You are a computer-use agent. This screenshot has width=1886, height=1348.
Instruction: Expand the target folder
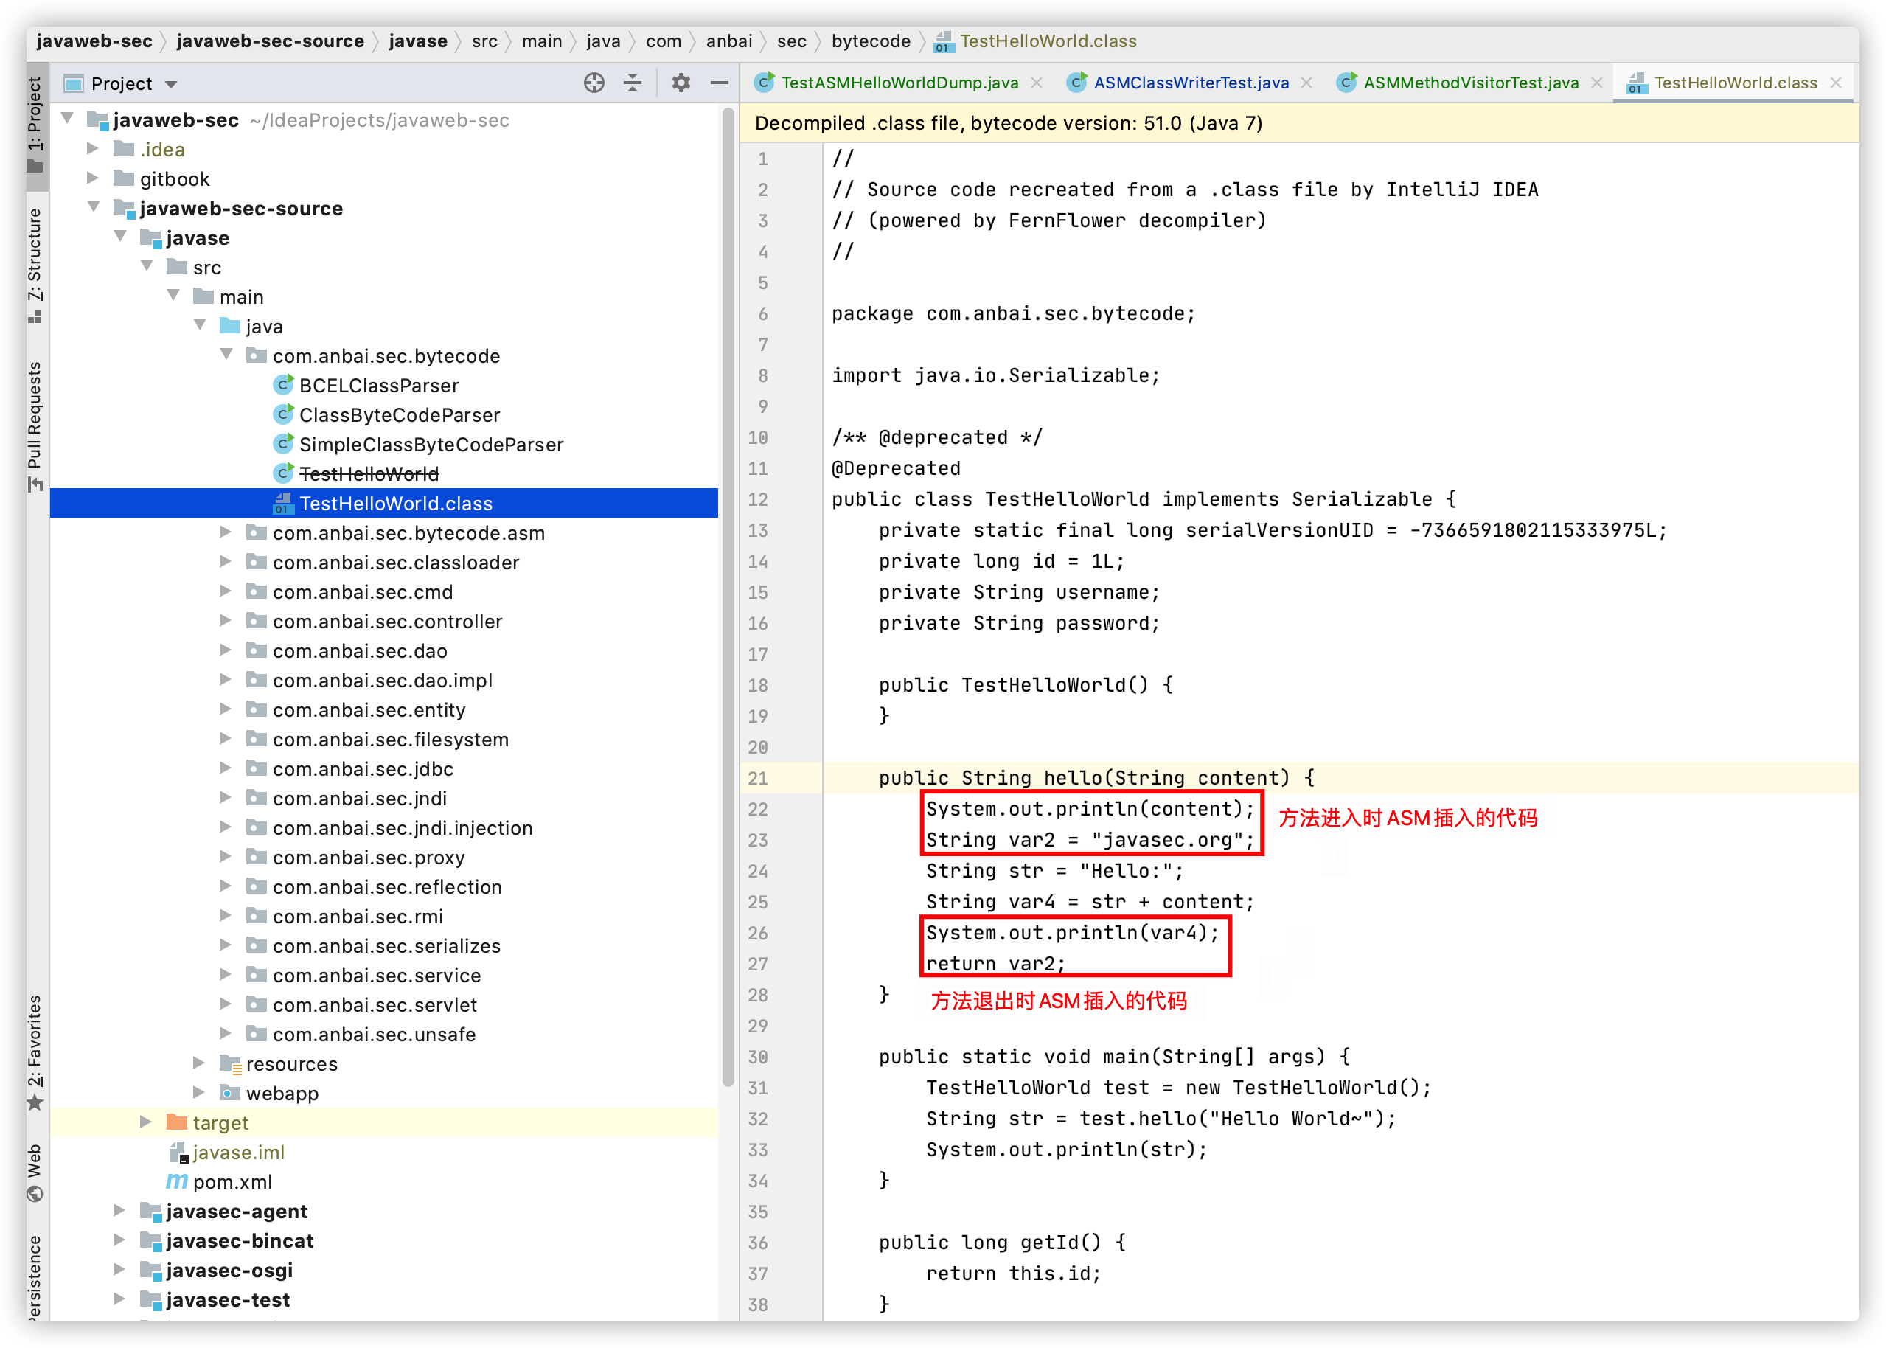coord(145,1122)
